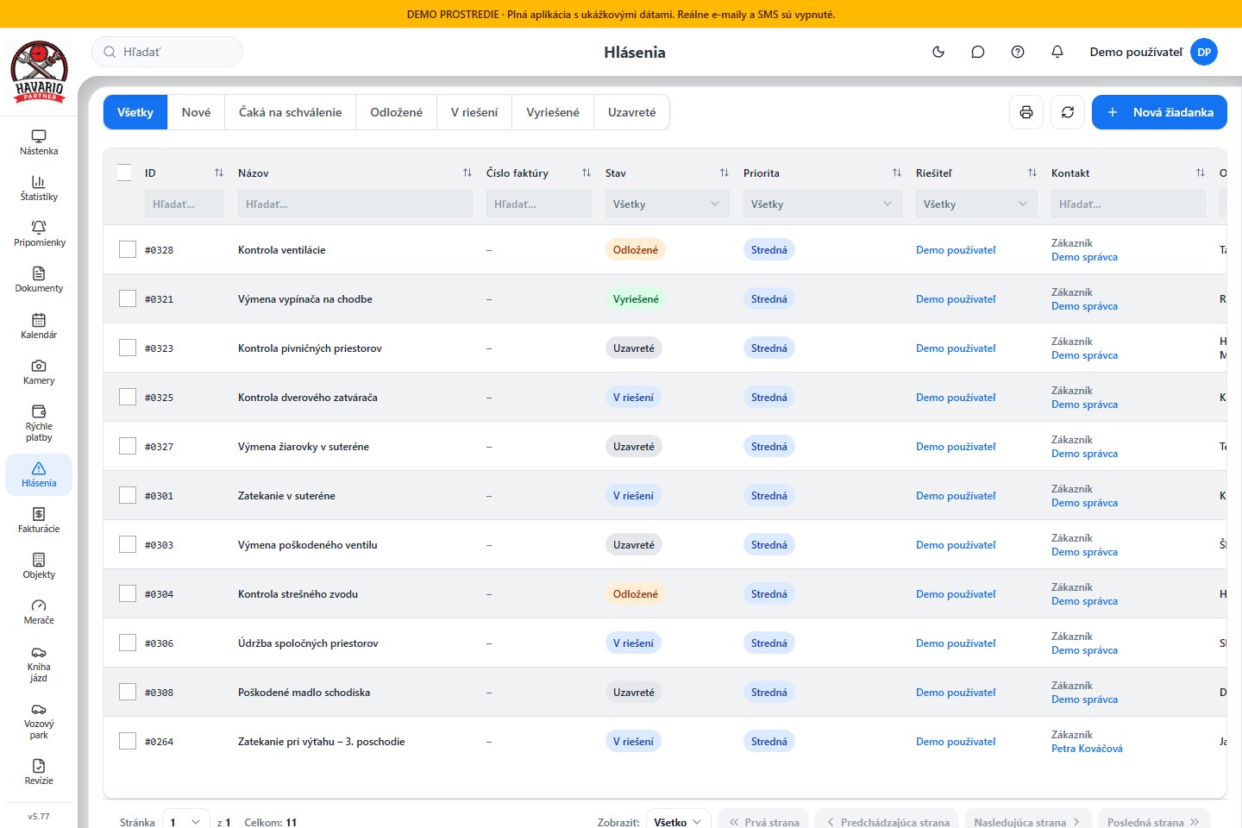Open Merače meters section
1242x828 pixels.
39,612
